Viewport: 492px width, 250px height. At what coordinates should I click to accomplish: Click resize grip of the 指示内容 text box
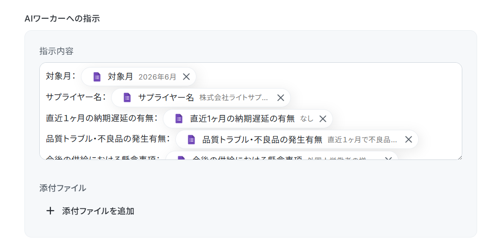click(x=459, y=157)
